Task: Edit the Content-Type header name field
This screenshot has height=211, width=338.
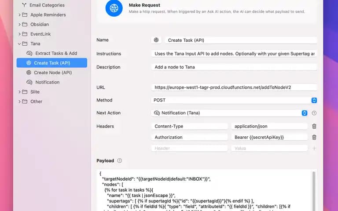Action: tap(190, 127)
